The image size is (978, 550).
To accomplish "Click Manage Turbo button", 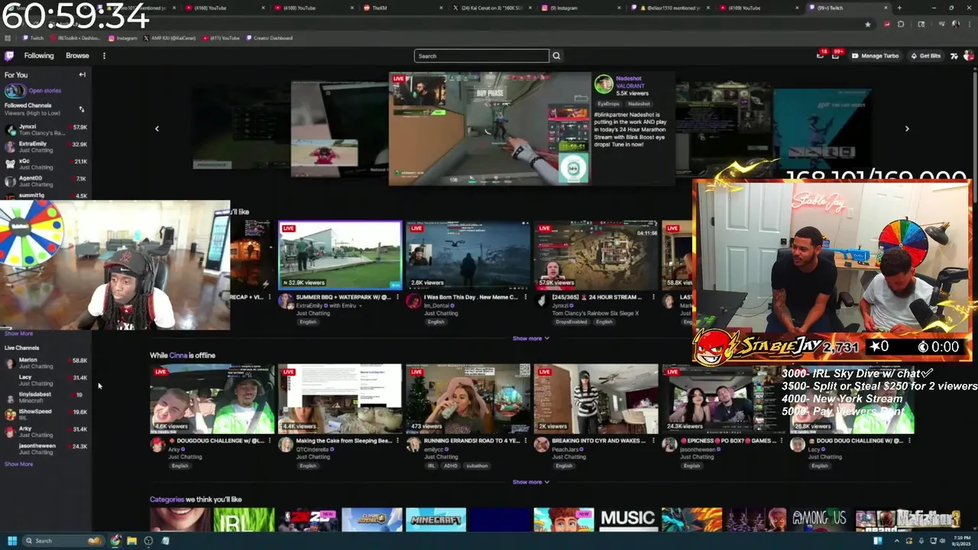I will (x=876, y=56).
